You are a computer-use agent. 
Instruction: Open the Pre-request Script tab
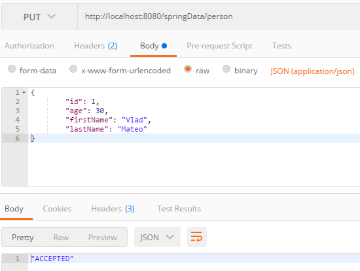(219, 46)
